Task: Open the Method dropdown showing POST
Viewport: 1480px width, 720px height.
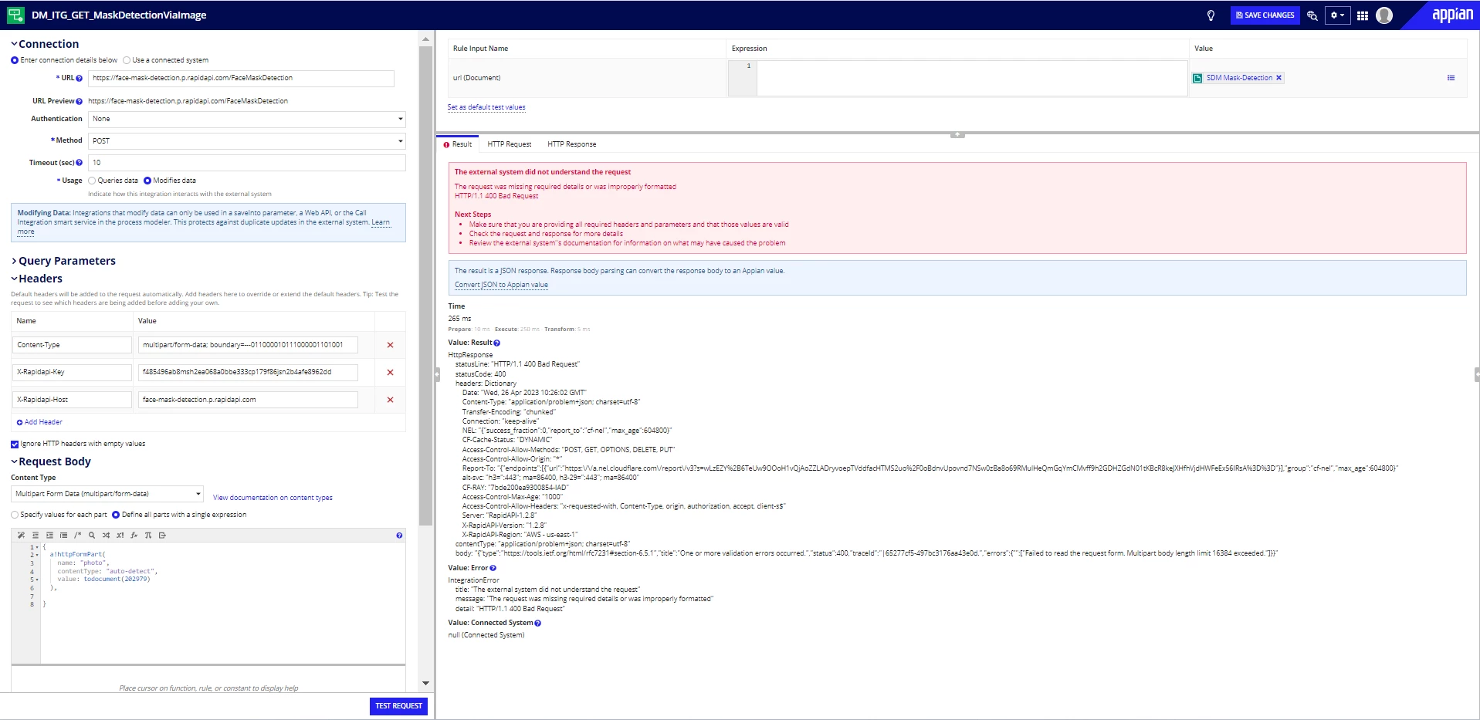Action: [x=247, y=140]
